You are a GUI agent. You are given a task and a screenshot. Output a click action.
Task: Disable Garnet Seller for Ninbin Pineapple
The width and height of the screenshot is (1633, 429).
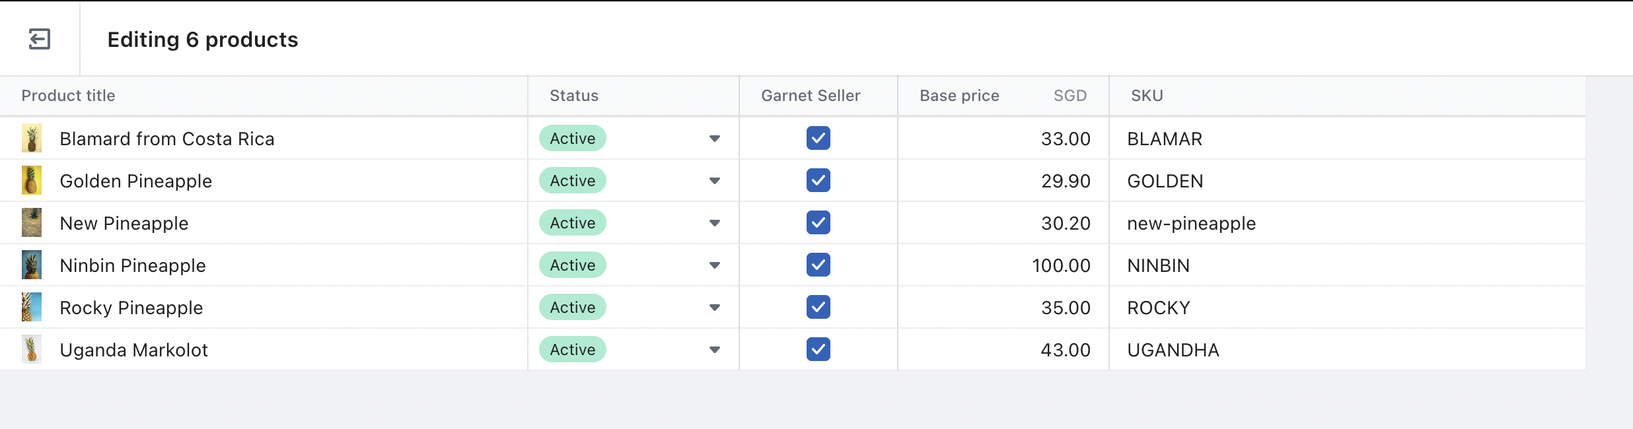818,265
